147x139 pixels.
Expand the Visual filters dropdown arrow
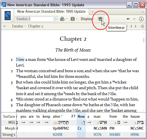click(66, 19)
